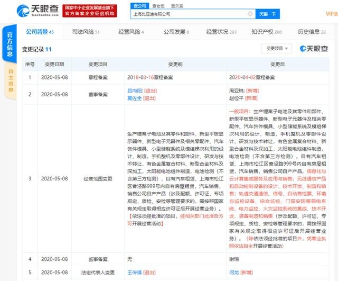The image size is (338, 281).
Task: Select the 查老板 search tab
Action: click(x=158, y=6)
